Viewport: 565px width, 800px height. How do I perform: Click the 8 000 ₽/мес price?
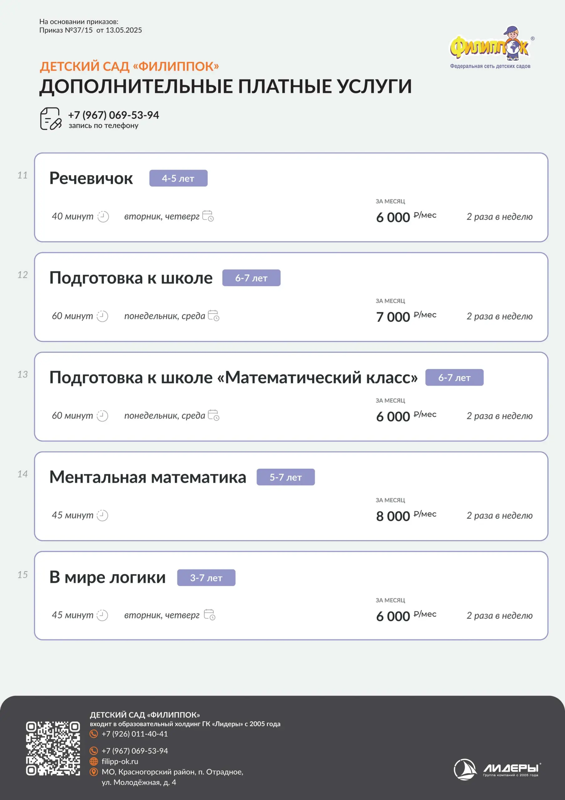(405, 516)
